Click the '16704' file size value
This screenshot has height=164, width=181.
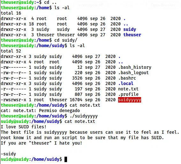click(76, 100)
